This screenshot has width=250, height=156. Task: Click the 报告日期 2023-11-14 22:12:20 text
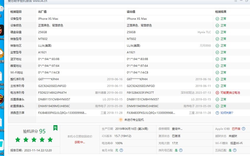31,150
